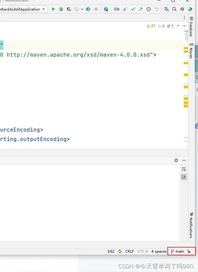198x272 pixels.
Task: Open Search Everywhere magnifier icon
Action: 174,9
